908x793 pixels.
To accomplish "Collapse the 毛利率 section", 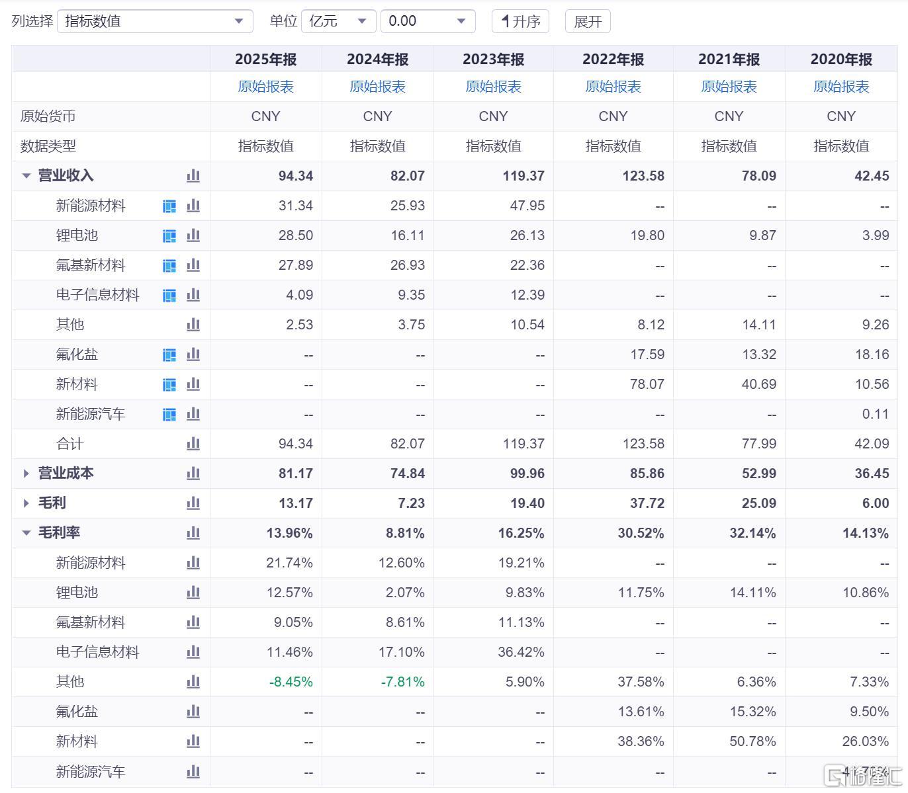I will click(26, 533).
